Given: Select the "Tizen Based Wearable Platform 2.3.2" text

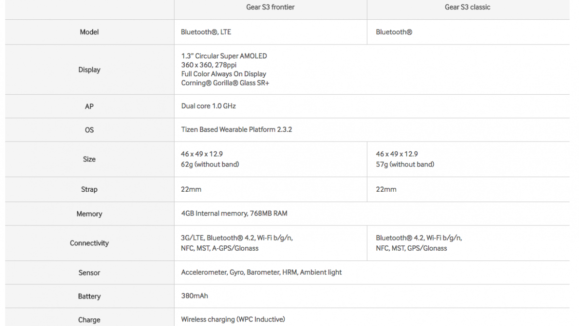Looking at the screenshot, I should pos(236,129).
